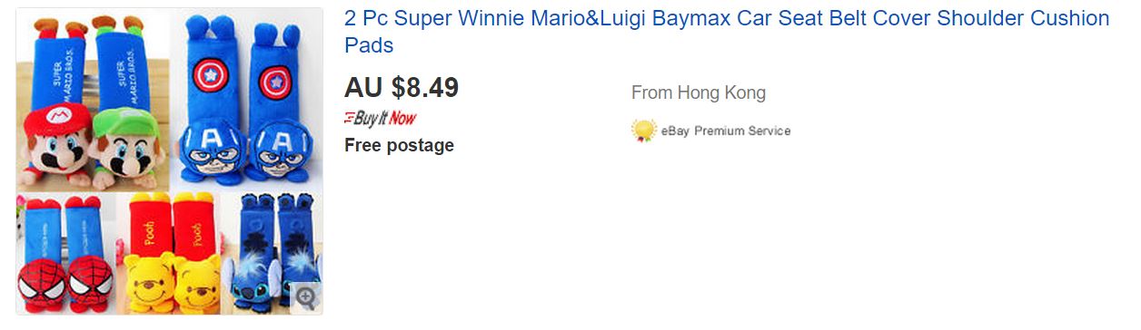This screenshot has height=330, width=1141.
Task: Click the From Hong Kong text
Action: (x=699, y=92)
